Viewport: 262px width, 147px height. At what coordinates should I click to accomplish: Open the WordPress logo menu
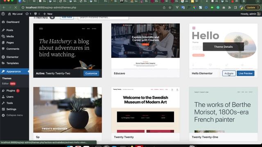[x=3, y=14]
